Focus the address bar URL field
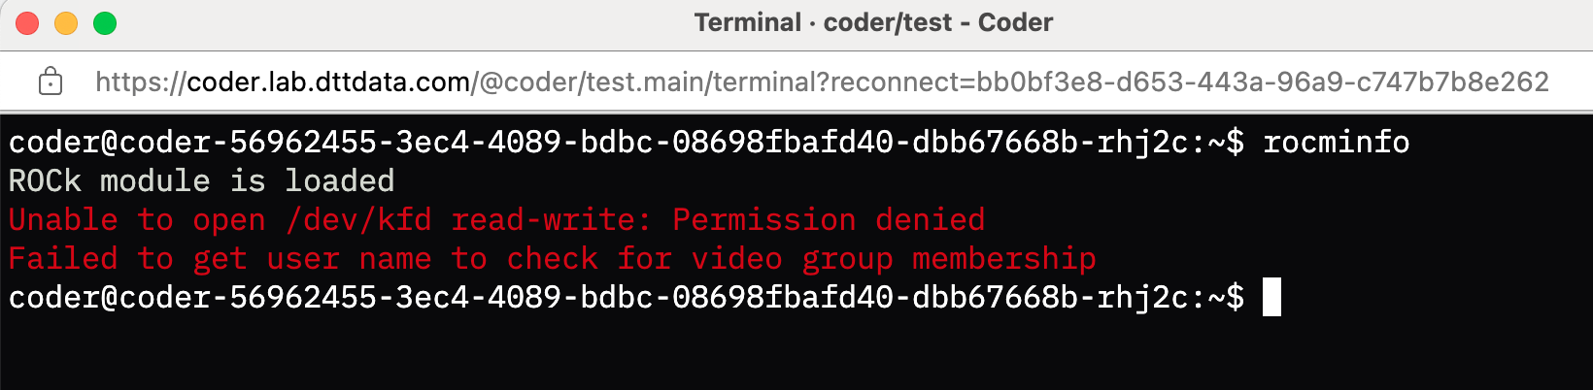 (x=822, y=81)
